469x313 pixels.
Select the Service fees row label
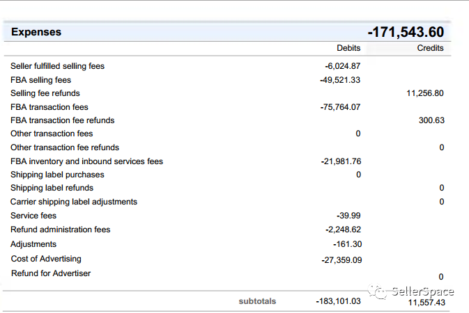(33, 216)
